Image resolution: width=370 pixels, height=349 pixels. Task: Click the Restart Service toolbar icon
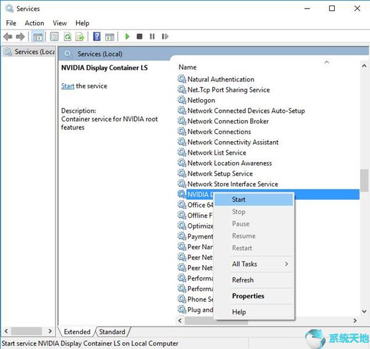[165, 37]
